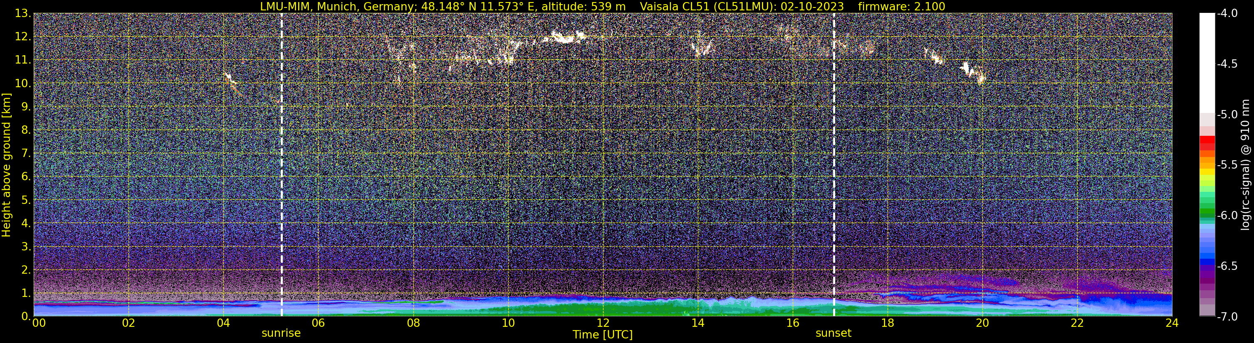This screenshot has height=343, width=1254.
Task: Click the '13.' height axis tick label
Action: pyautogui.click(x=23, y=14)
